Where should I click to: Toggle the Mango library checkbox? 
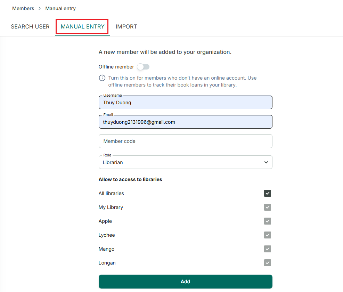coord(267,249)
